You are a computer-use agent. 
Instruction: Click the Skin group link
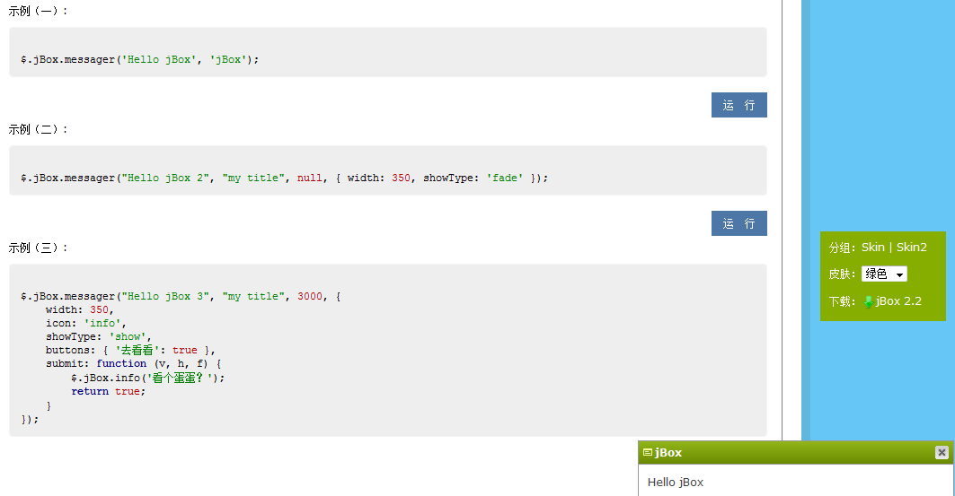pyautogui.click(x=872, y=248)
